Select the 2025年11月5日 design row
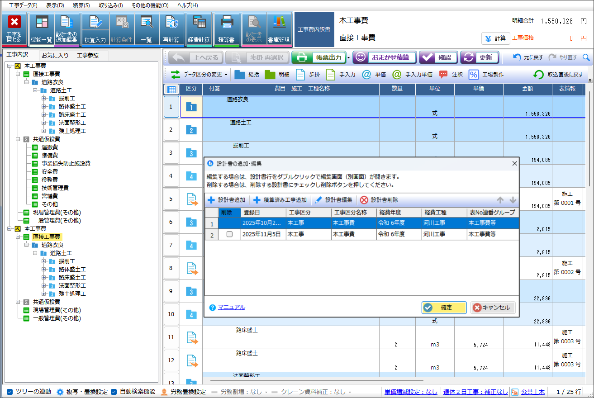This screenshot has width=594, height=398. [262, 234]
